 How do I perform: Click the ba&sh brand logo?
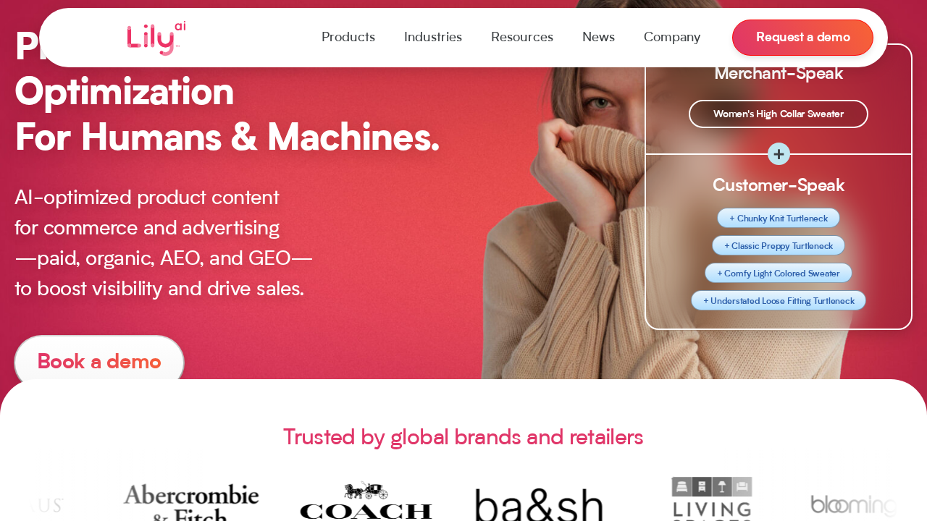pos(540,504)
